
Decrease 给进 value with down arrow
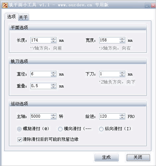pos(122,118)
